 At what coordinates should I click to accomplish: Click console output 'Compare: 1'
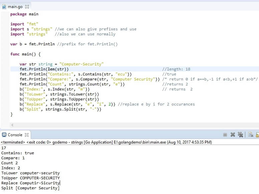pyautogui.click(x=13, y=158)
